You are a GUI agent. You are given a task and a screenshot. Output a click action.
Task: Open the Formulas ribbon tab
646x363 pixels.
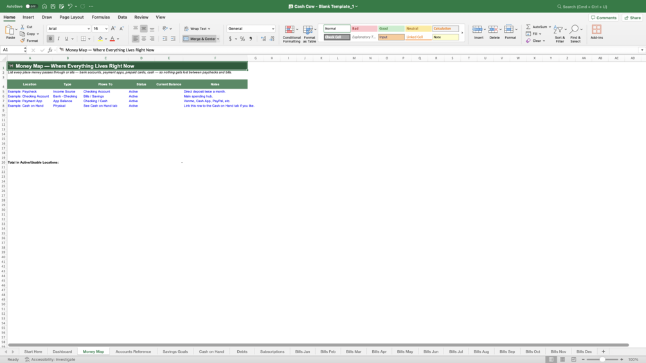click(x=100, y=17)
